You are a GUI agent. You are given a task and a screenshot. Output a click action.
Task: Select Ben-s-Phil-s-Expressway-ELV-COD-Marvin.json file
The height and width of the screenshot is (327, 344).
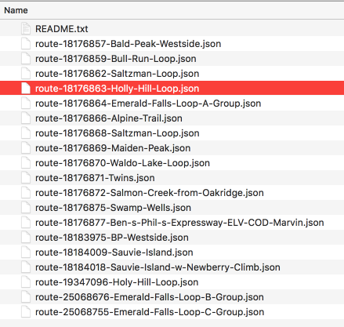click(x=179, y=223)
